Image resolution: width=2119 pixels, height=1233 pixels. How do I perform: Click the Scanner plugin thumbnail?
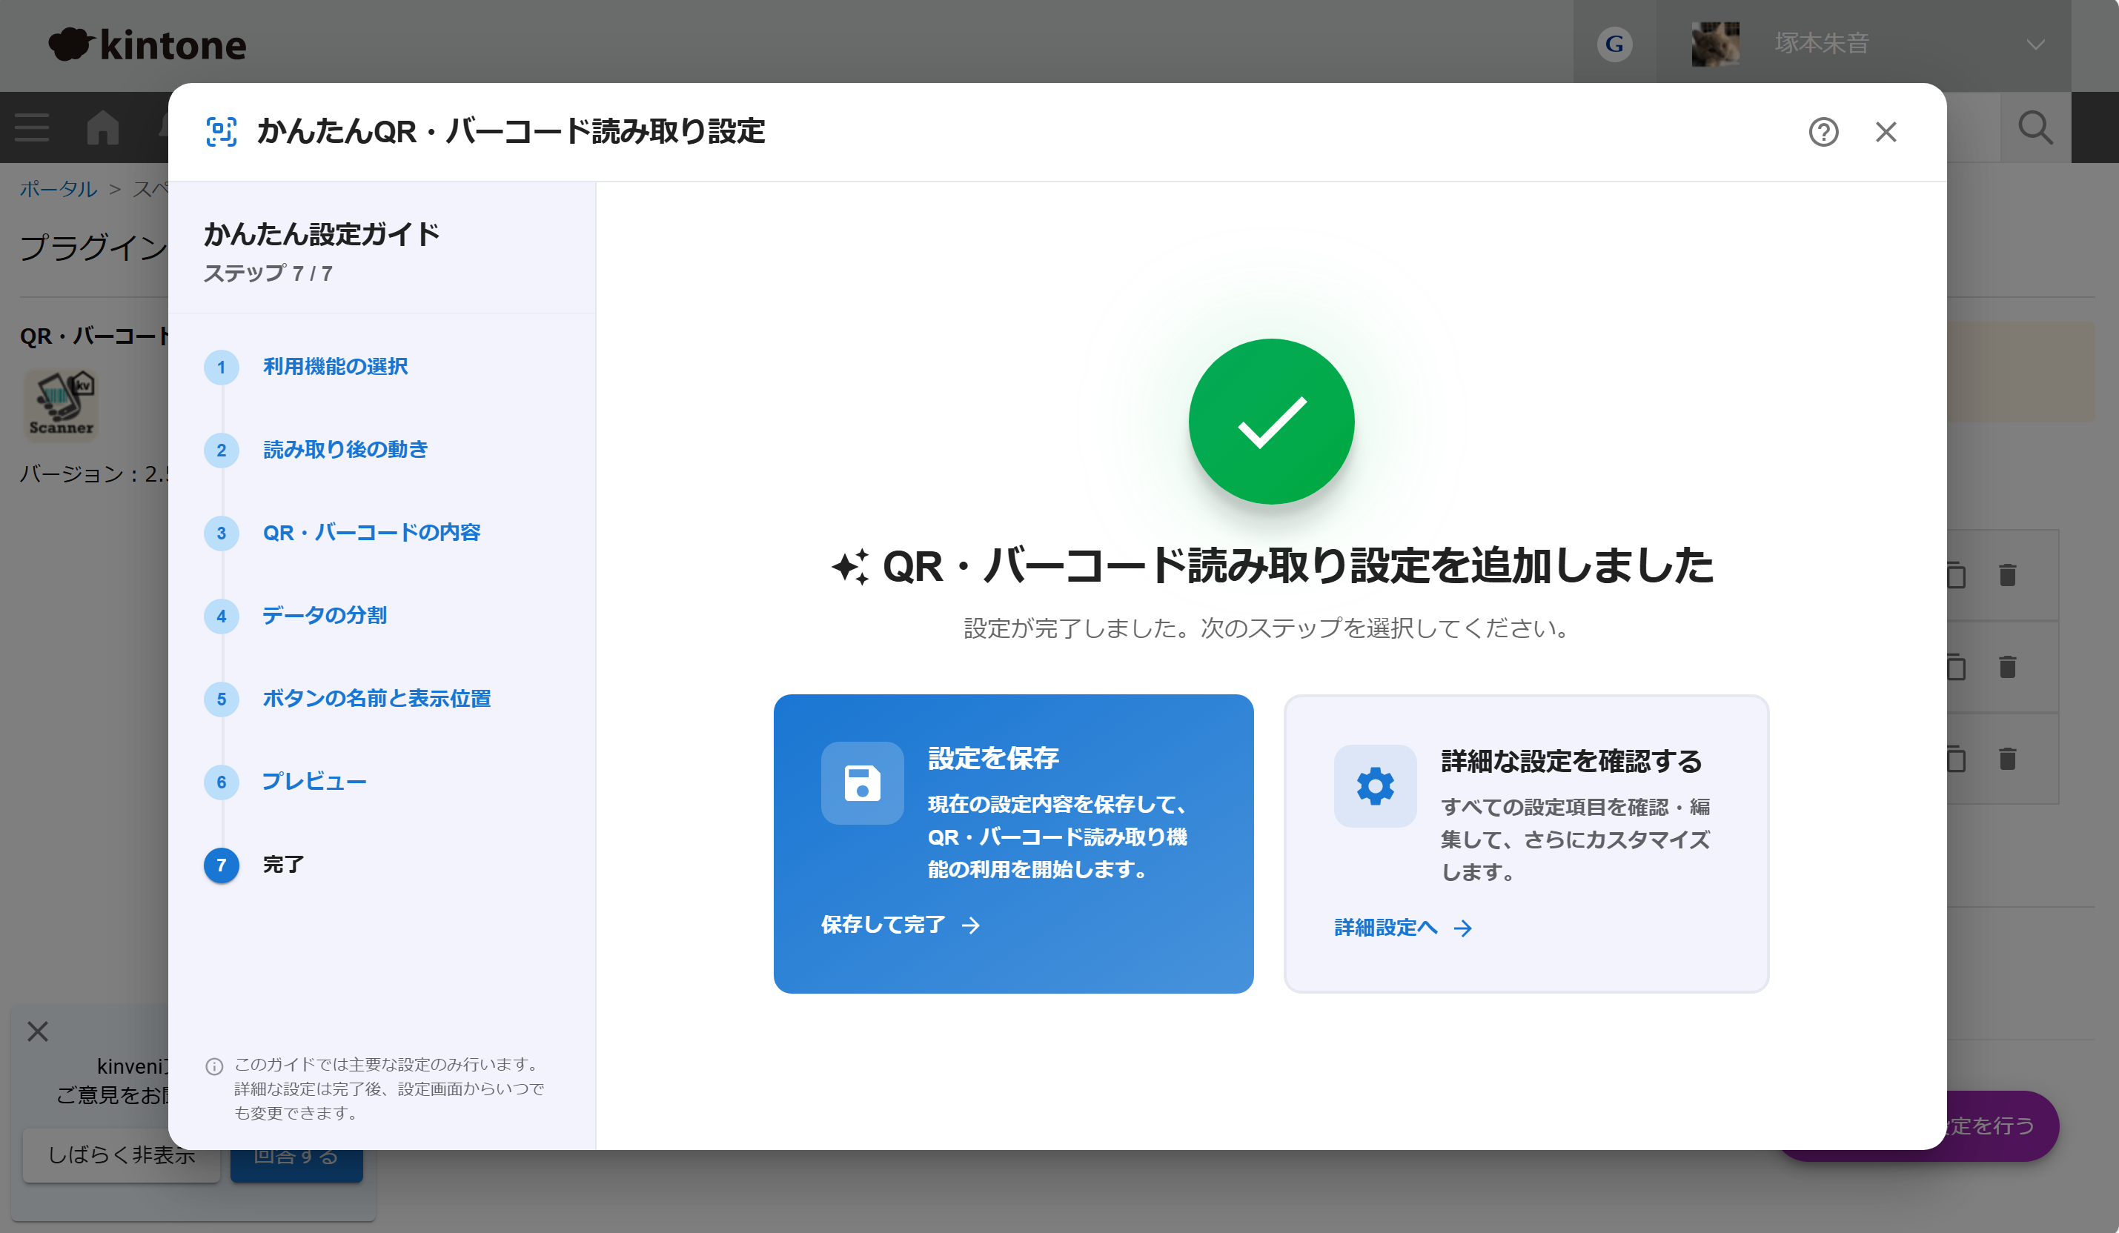point(61,405)
